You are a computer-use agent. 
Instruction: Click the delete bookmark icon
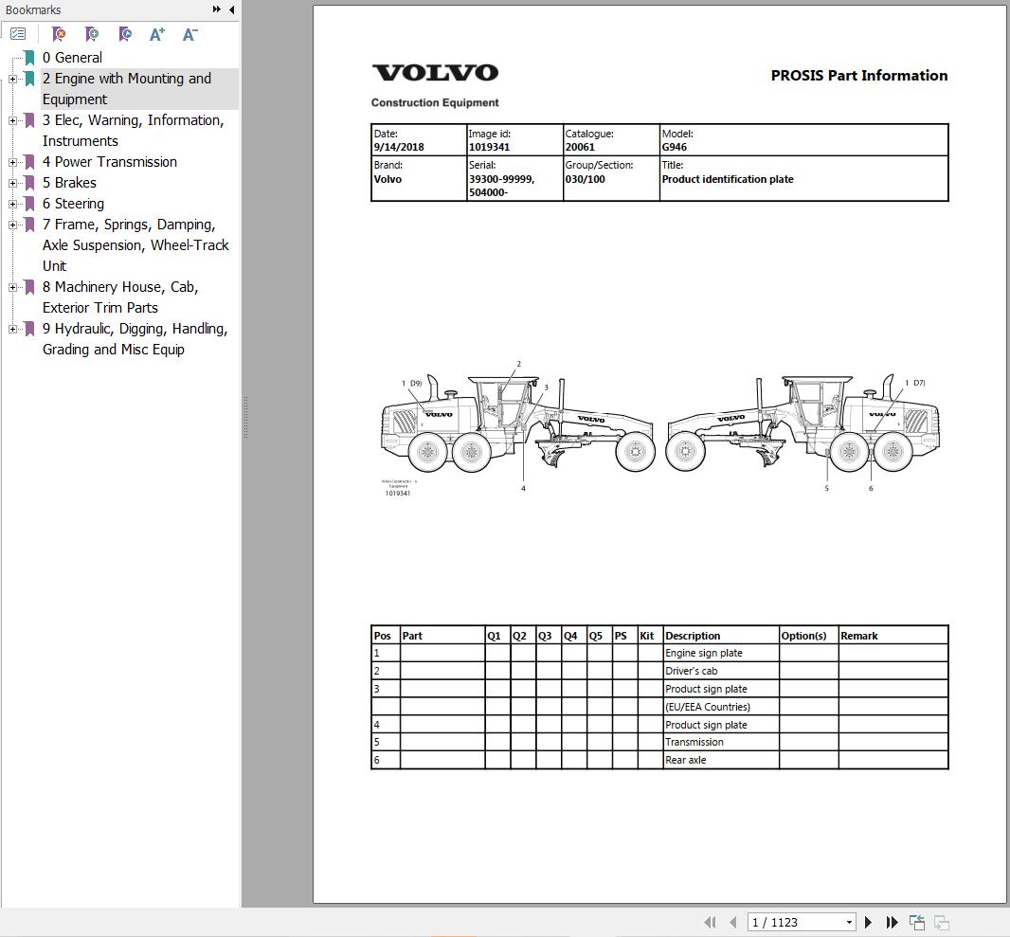click(x=59, y=33)
